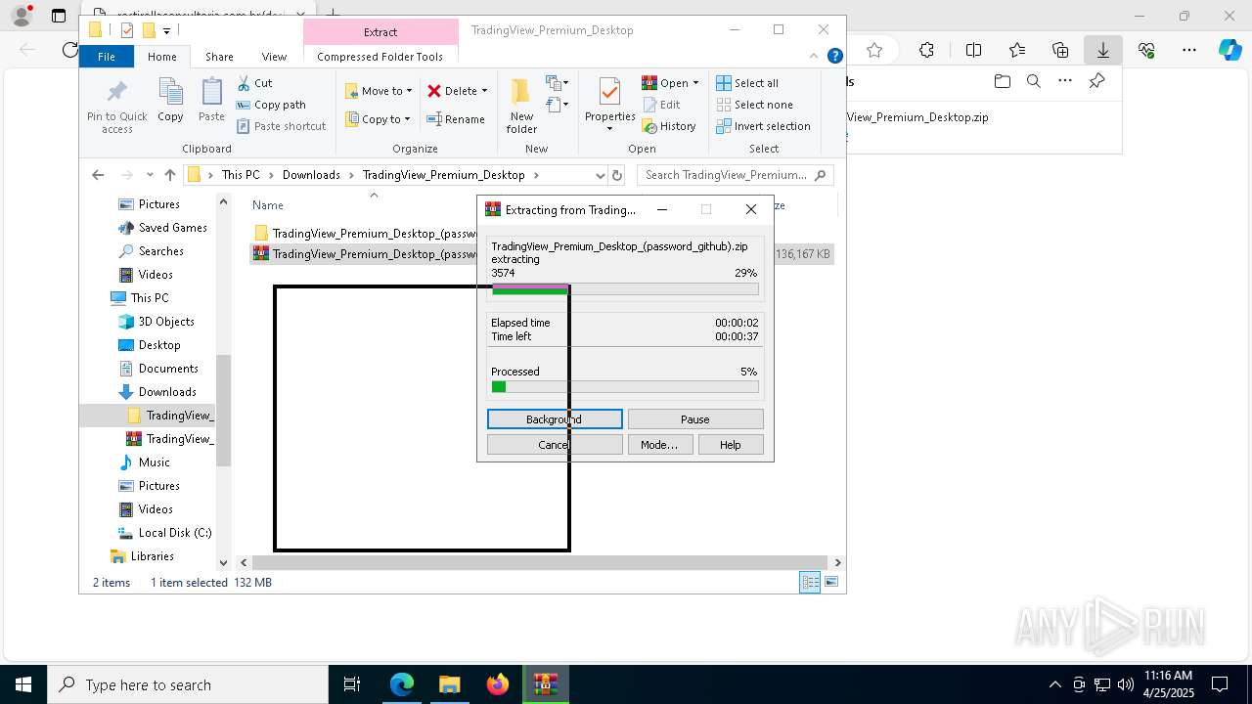Open WinRAR from taskbar
Screen dimensions: 1252x704
point(545,684)
